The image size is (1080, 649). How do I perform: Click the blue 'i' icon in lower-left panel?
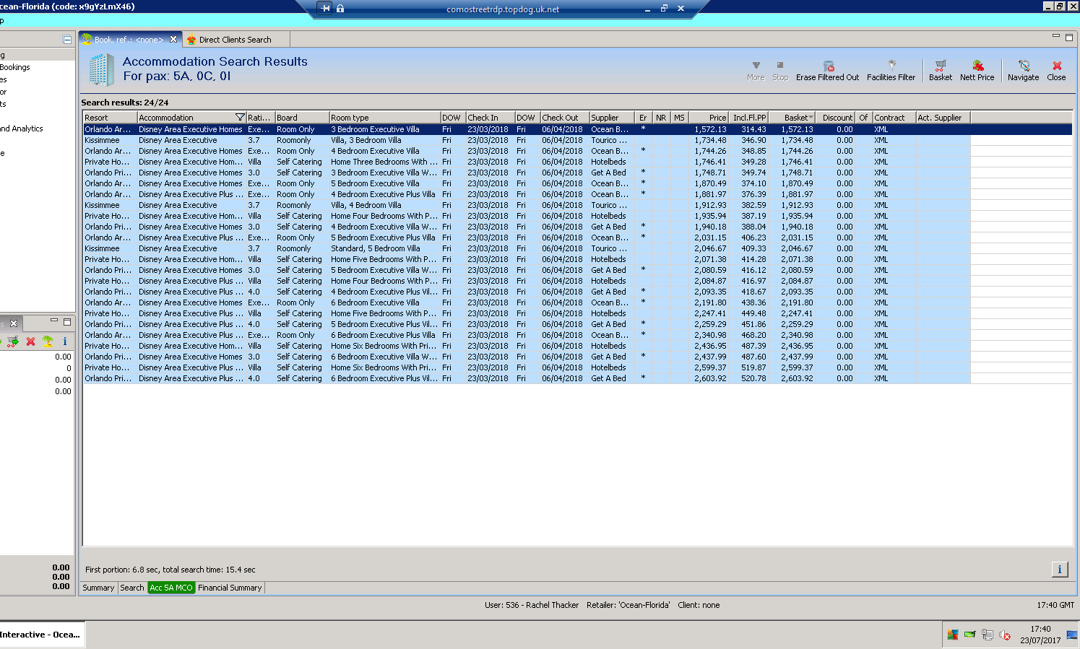[65, 341]
